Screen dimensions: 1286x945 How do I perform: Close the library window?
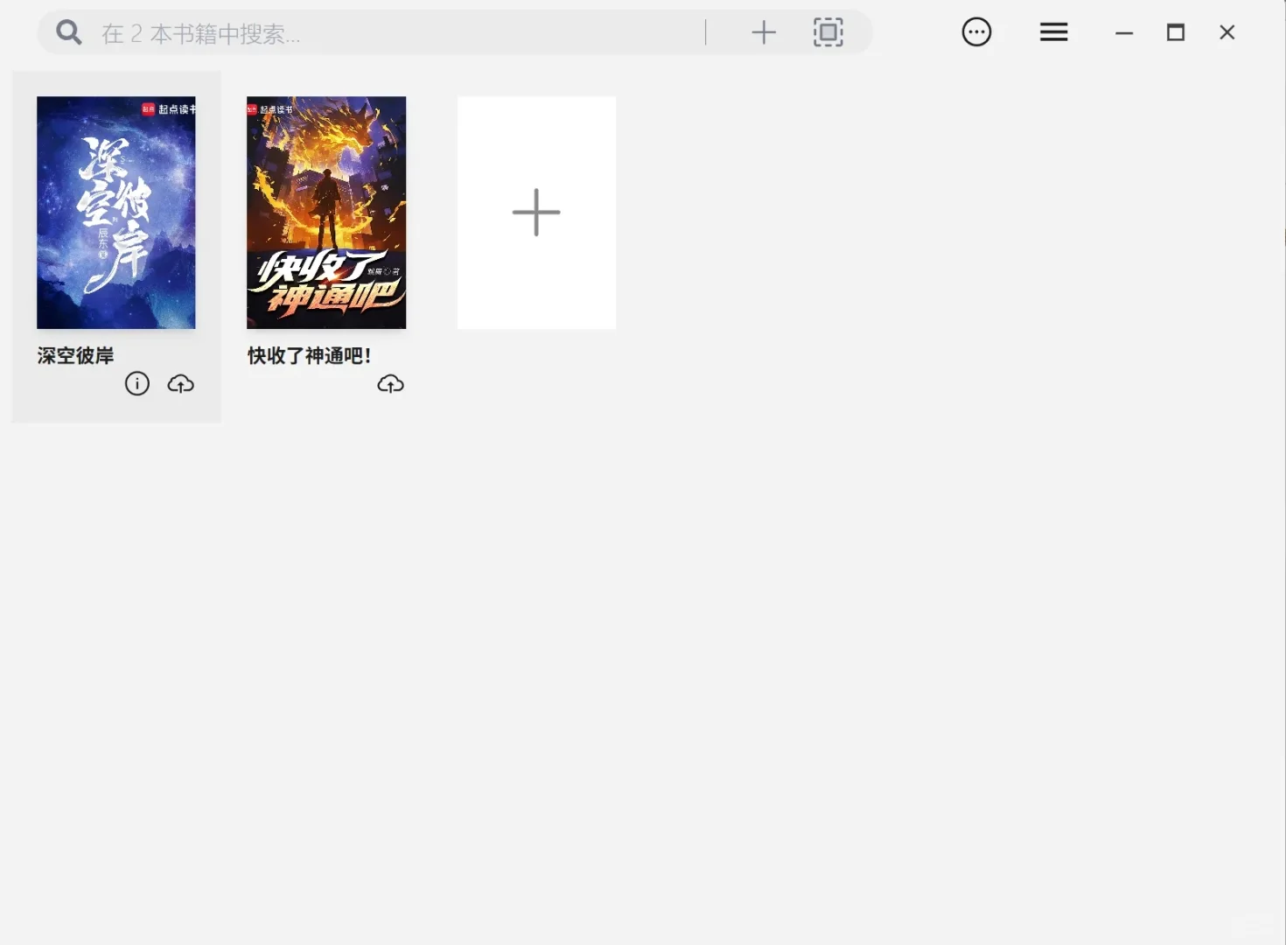point(1227,32)
